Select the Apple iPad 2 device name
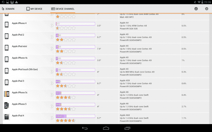212x132 pixels. click(x=18, y=35)
